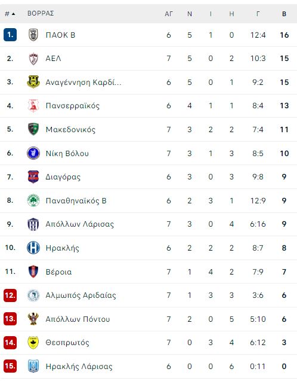297x381 pixels.
Task: Open the Αλμωπός Αριδαίας team link
Action: (x=81, y=295)
